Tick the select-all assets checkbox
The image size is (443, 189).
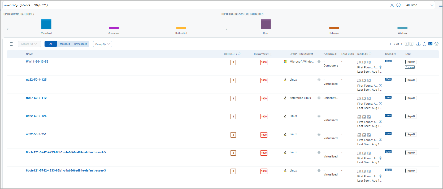[x=11, y=44]
